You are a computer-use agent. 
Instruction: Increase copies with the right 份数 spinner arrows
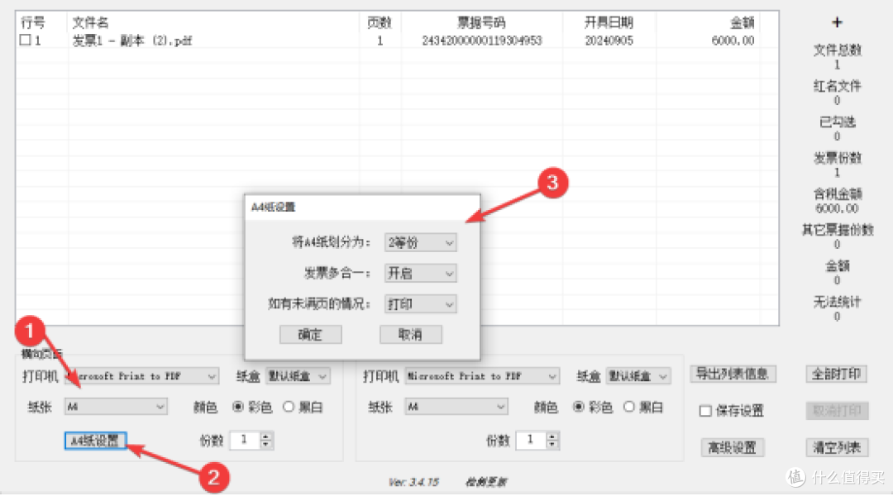click(552, 436)
